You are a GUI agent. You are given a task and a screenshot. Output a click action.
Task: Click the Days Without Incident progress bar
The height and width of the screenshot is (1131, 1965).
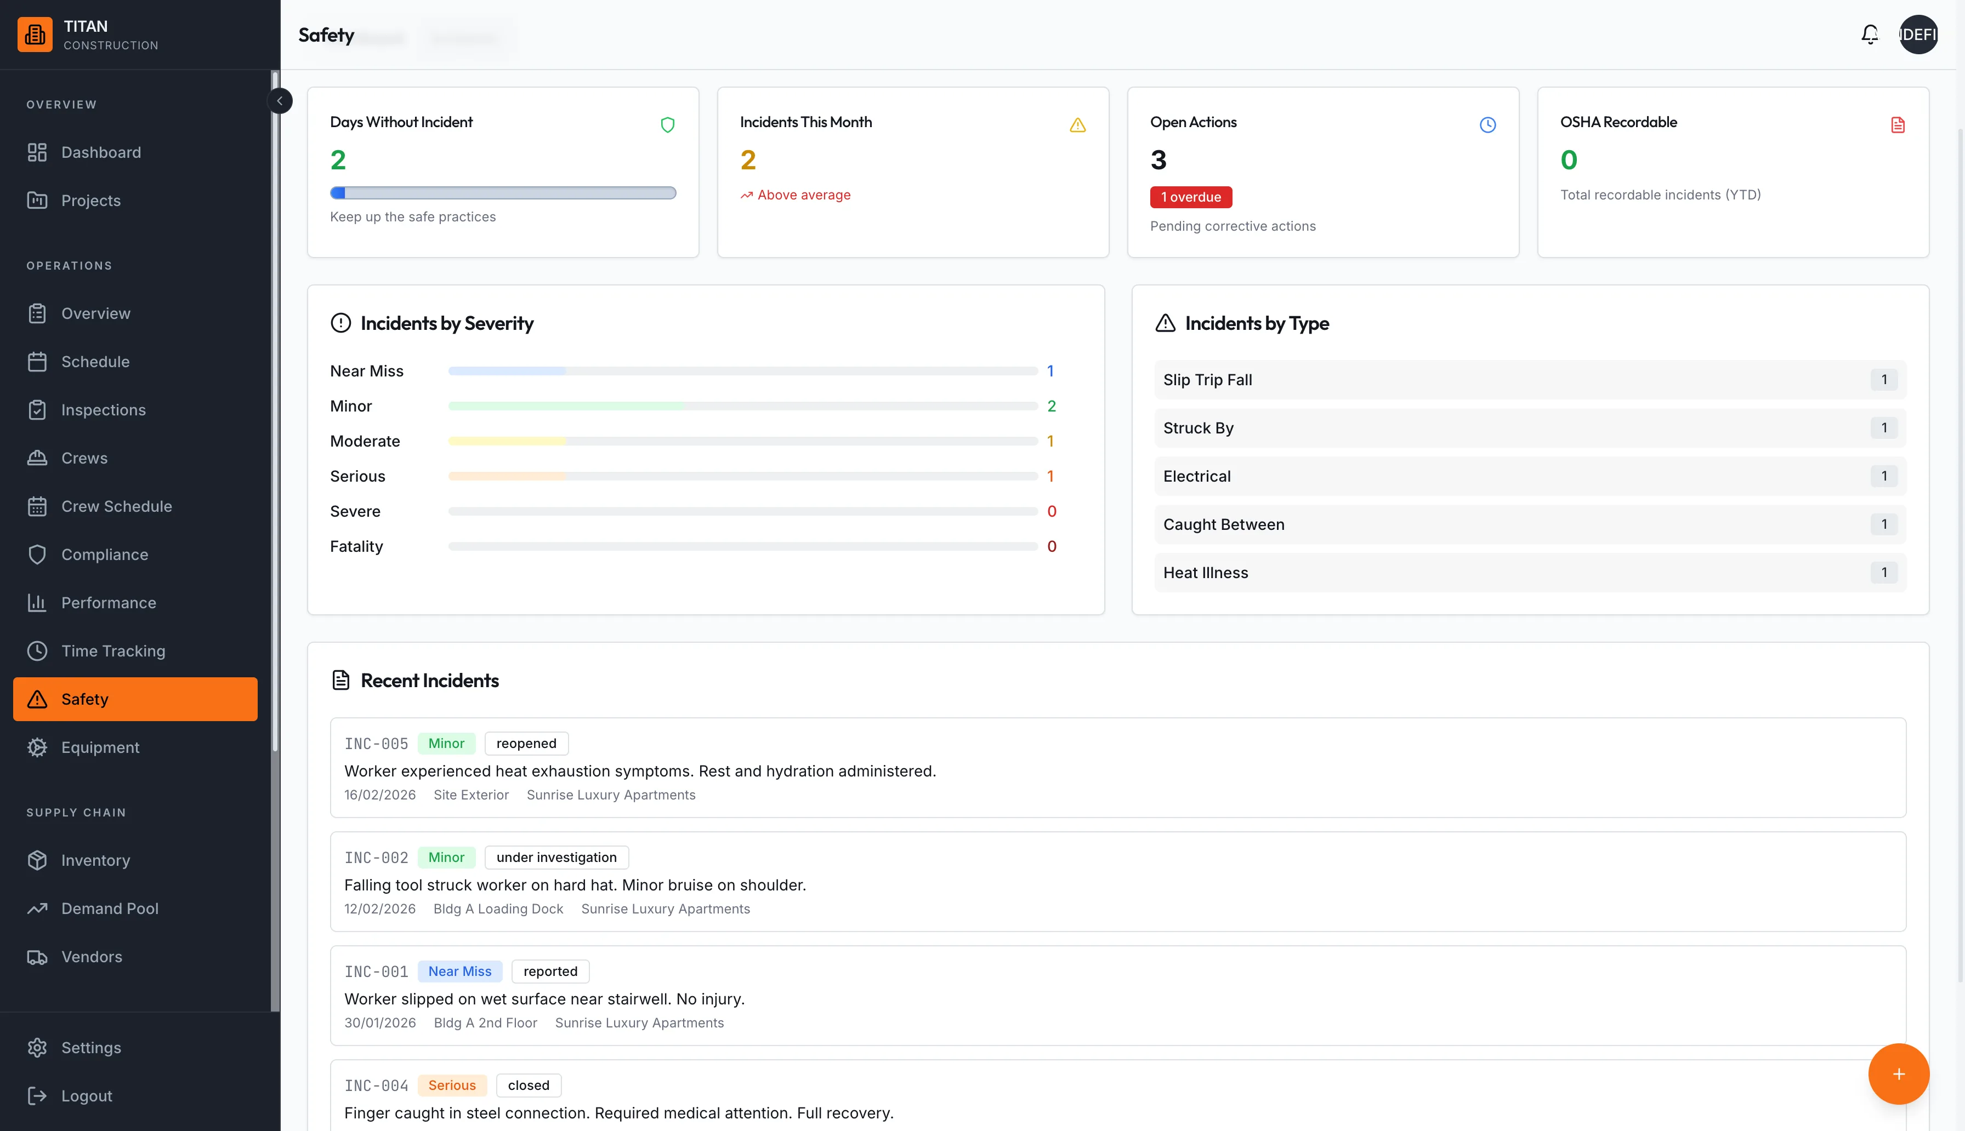(x=503, y=193)
